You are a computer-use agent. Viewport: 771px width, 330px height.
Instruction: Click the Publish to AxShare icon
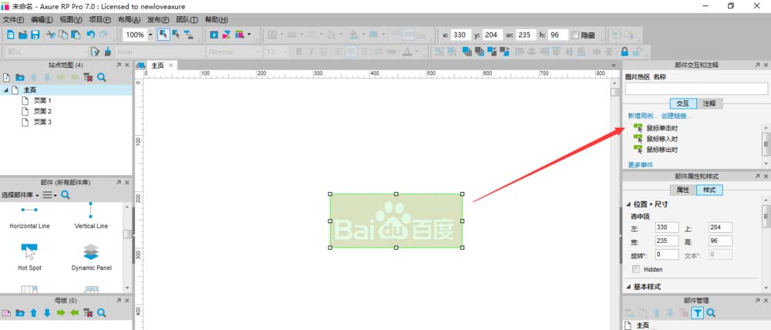coord(226,35)
